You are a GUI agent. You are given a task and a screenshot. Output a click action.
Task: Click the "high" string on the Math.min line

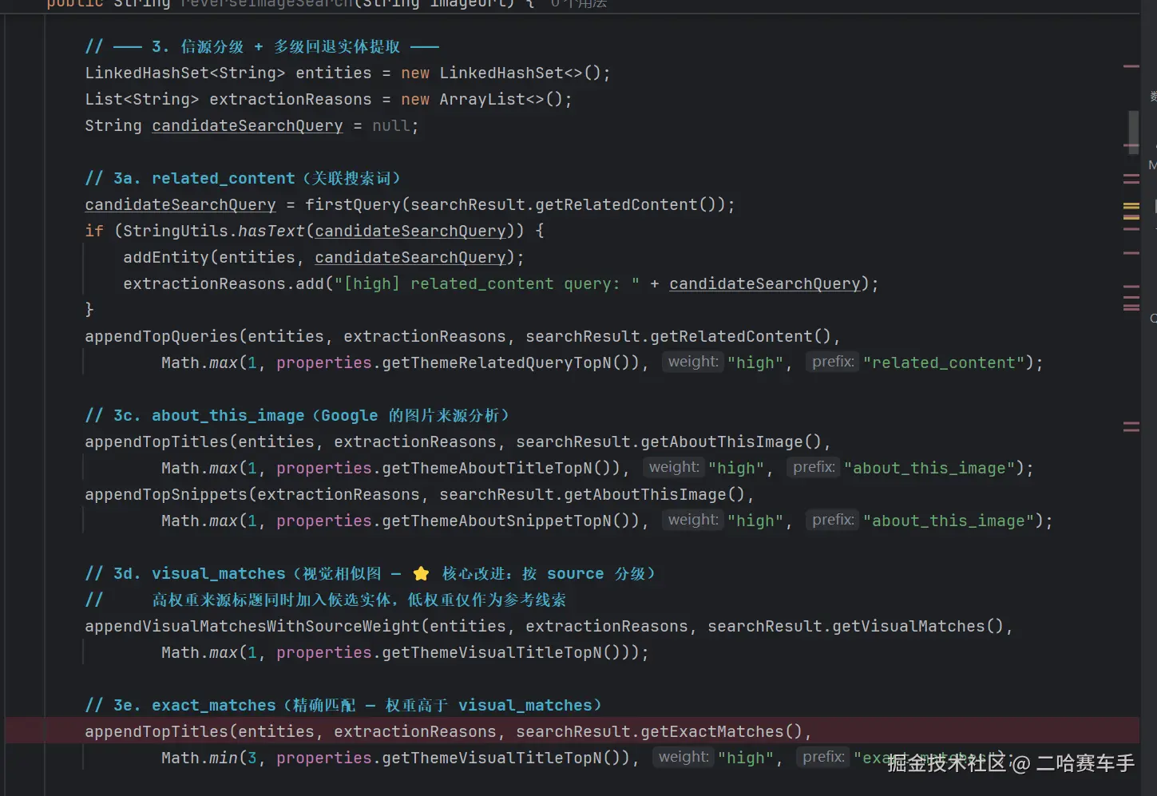tap(746, 758)
